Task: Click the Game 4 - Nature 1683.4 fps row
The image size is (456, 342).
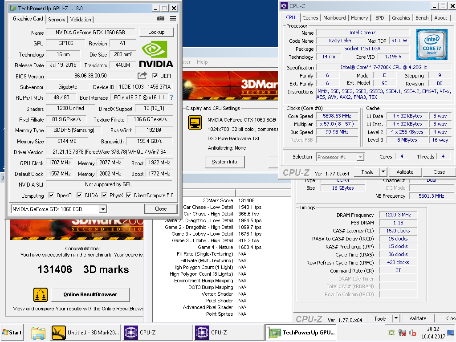Action: pyautogui.click(x=222, y=247)
